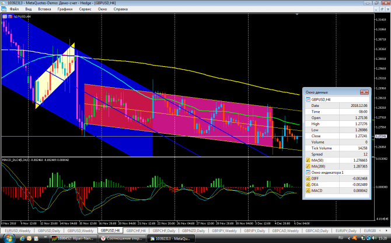Switch to GBPJPY,Weekly chart tab
This screenshot has height=243, width=391.
pyautogui.click(x=224, y=231)
